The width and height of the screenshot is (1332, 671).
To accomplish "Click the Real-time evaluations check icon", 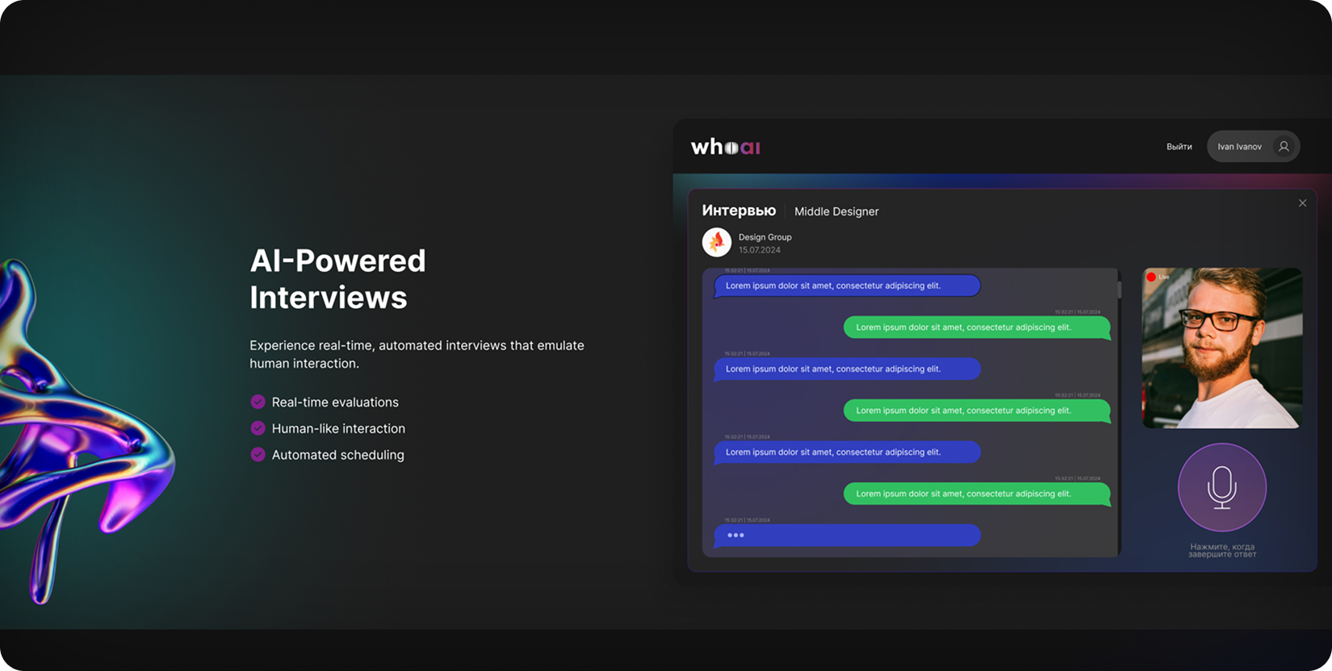I will pyautogui.click(x=258, y=402).
